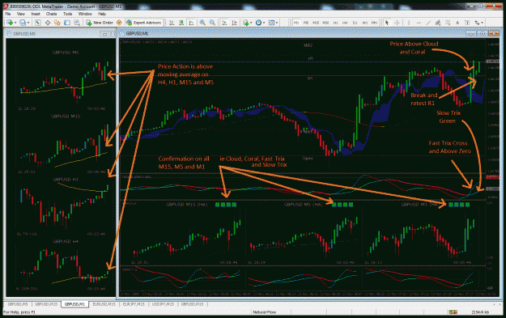Select the M30 timeframe button

(x=325, y=23)
